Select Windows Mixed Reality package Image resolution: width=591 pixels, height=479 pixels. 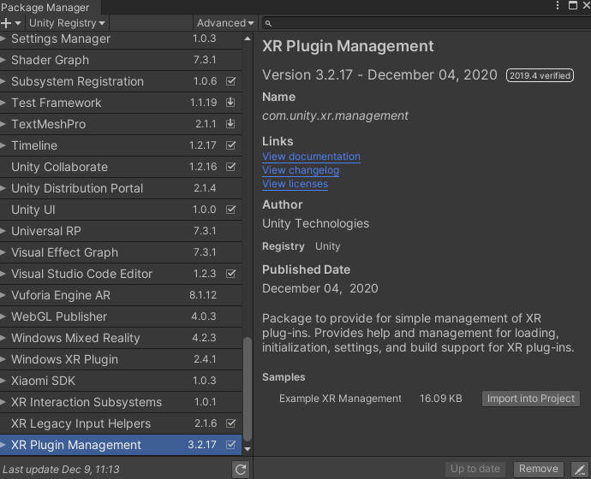(121, 338)
